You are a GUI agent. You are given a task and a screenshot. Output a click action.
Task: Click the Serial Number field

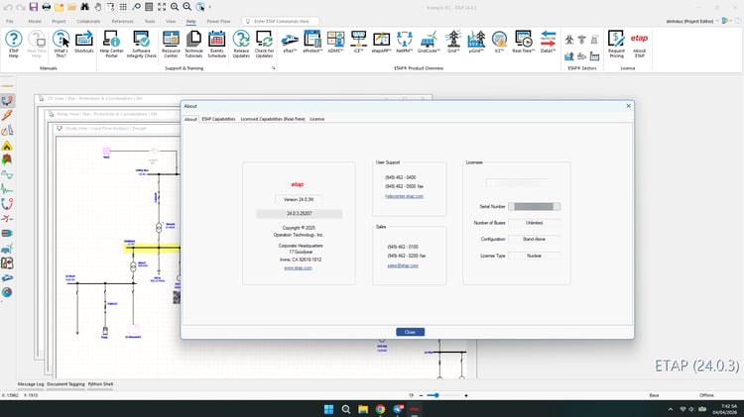coord(535,207)
